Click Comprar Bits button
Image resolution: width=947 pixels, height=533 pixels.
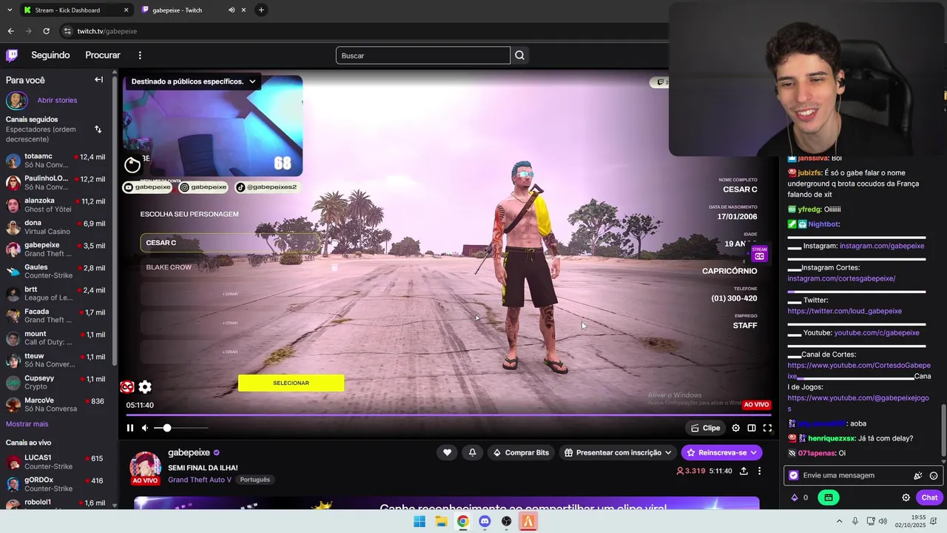pyautogui.click(x=521, y=452)
